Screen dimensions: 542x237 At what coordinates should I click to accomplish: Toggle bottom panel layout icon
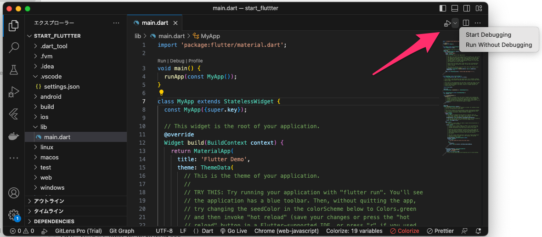tap(455, 8)
